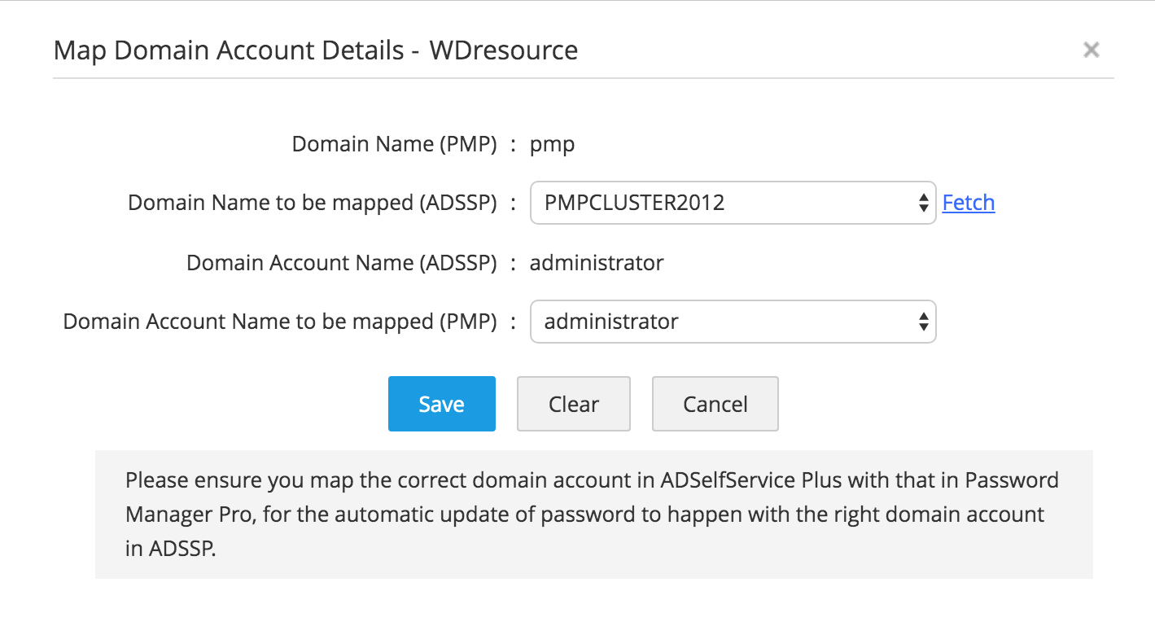The width and height of the screenshot is (1155, 635).
Task: Click the Domain Name (PMP) value pmp
Action: click(x=552, y=143)
